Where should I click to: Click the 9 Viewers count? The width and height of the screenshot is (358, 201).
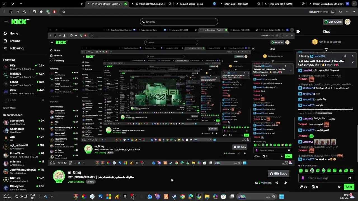263,183
